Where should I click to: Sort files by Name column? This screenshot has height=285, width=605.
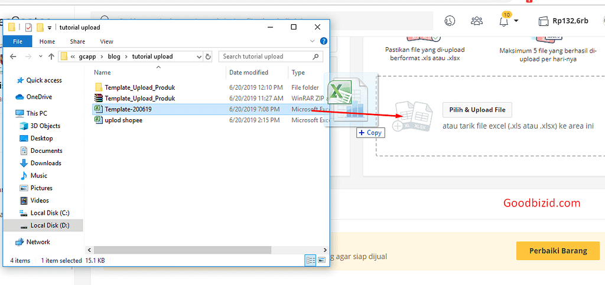[102, 73]
